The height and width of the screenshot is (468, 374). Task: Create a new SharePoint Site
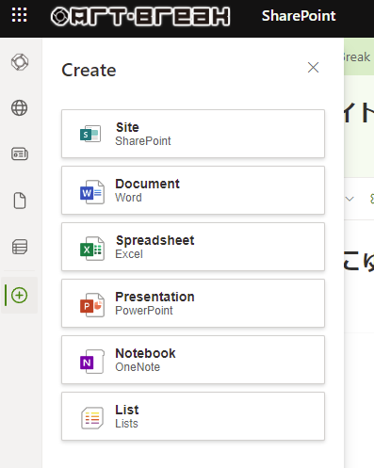click(193, 134)
